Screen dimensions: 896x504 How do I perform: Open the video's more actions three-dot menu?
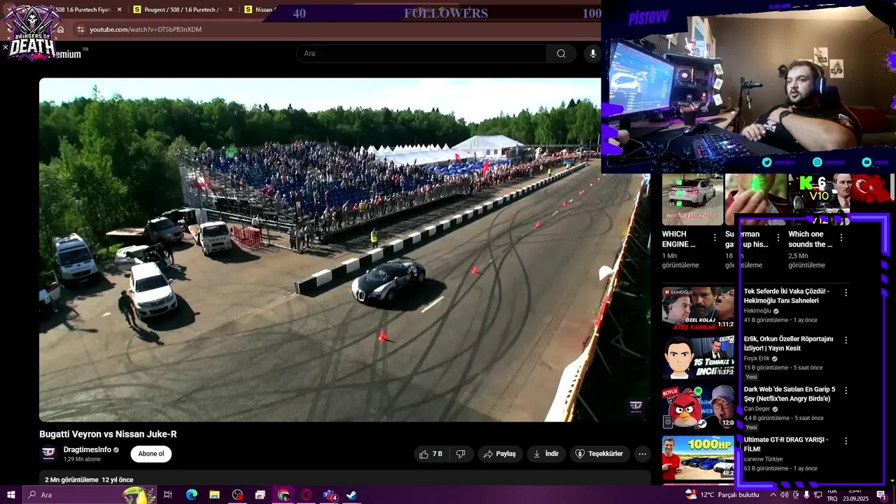(x=642, y=454)
